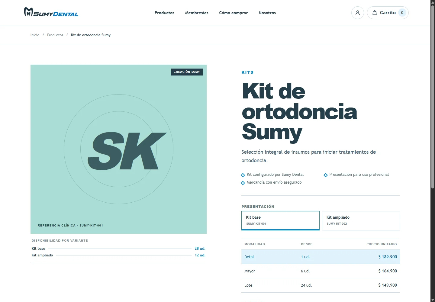
Task: Open the Membresías menu item
Action: point(197,13)
